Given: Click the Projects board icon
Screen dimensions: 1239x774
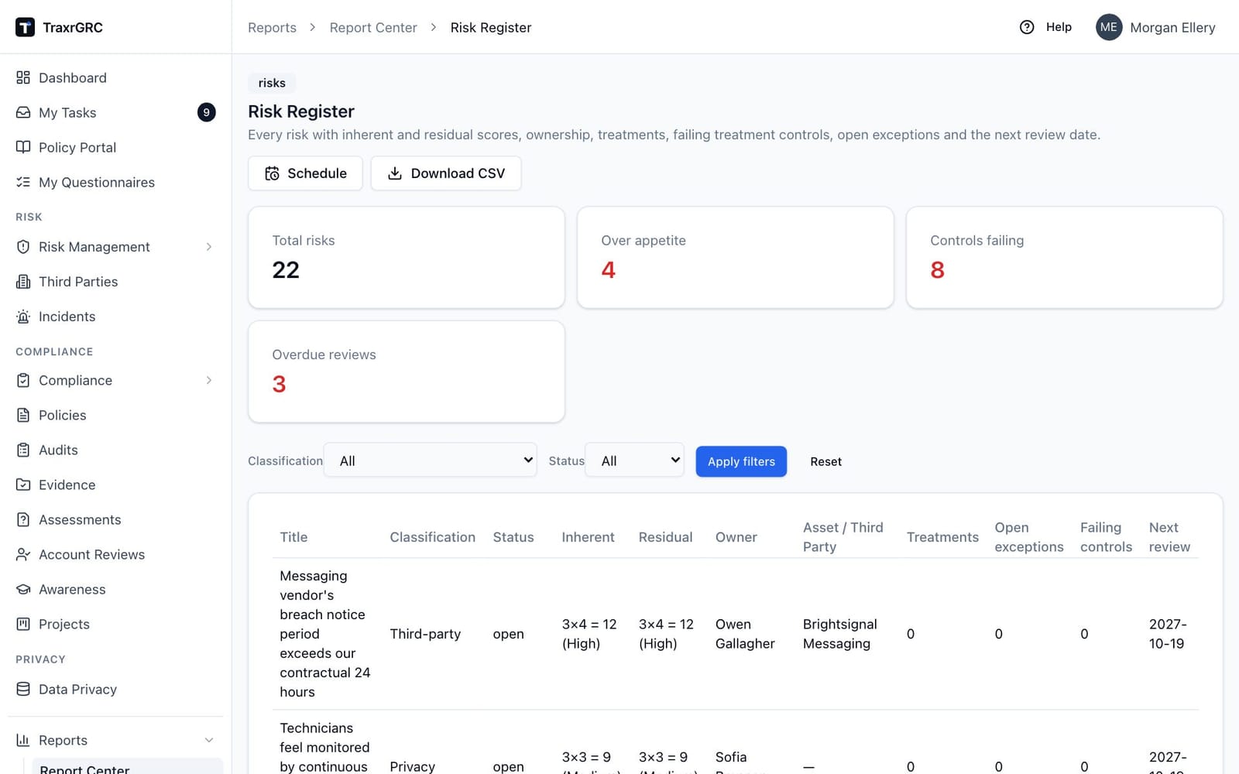Looking at the screenshot, I should click(x=23, y=624).
